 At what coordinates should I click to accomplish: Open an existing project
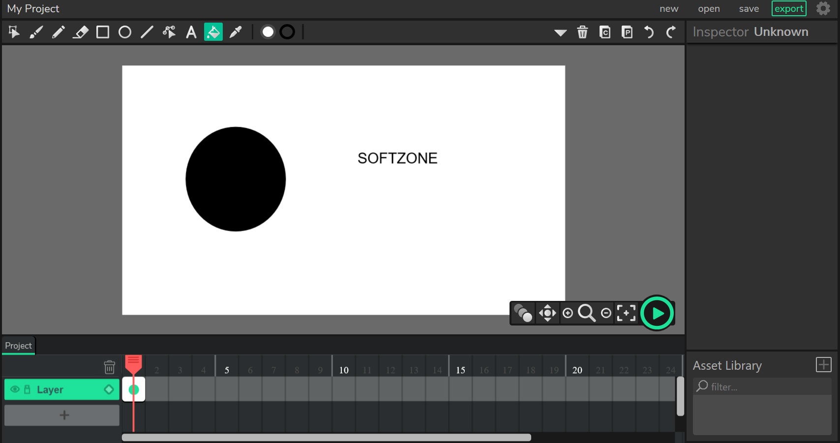point(709,9)
